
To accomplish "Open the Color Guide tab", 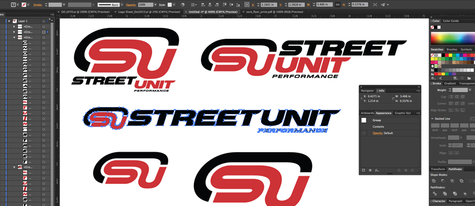I will point(451,21).
